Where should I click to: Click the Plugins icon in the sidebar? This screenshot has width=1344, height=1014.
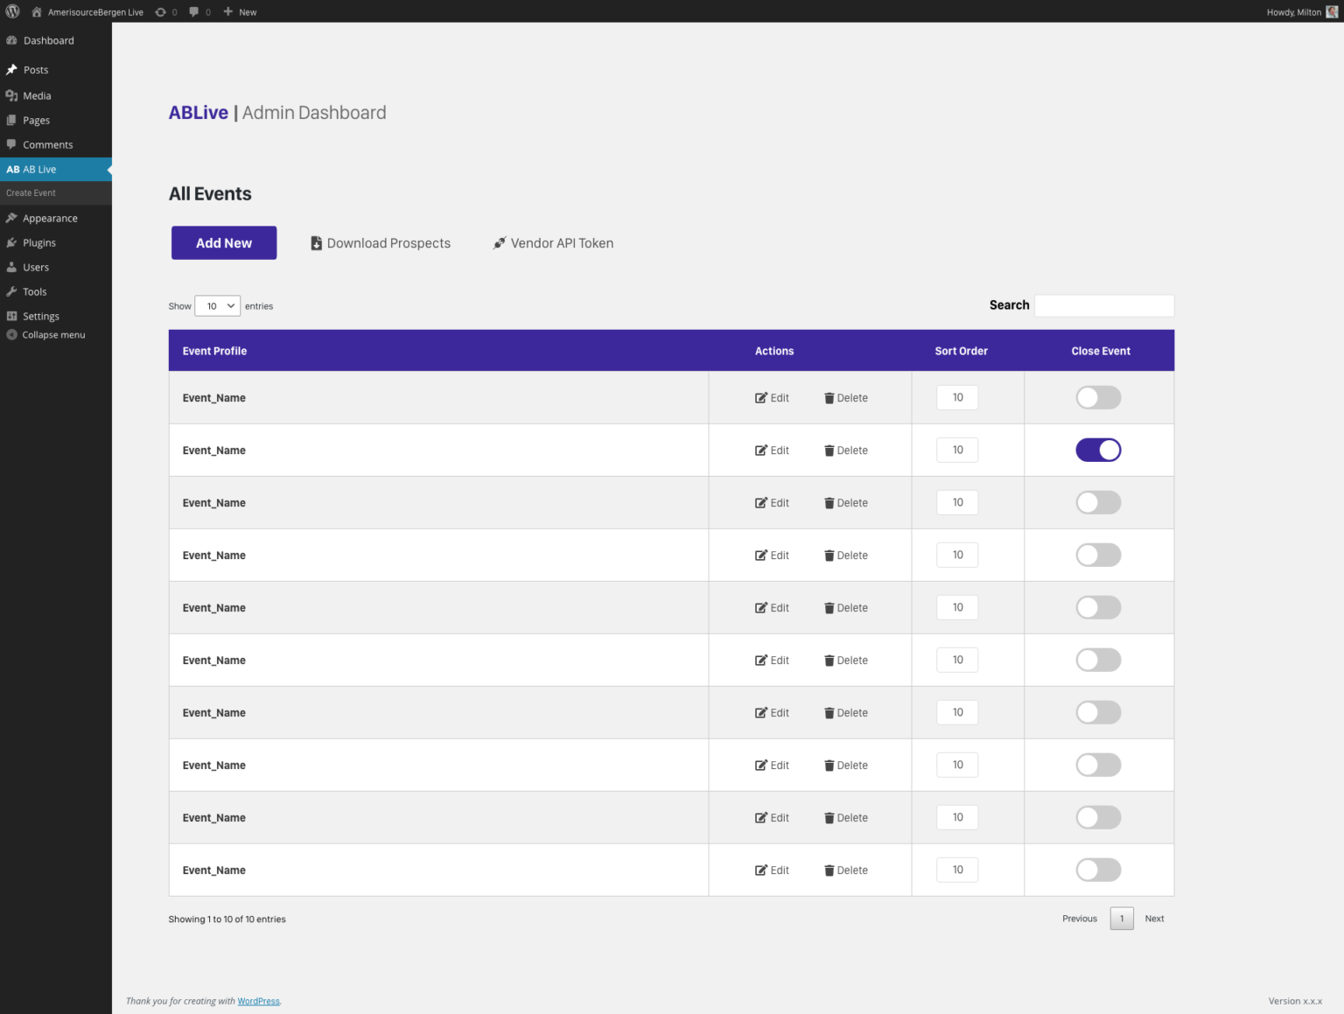tap(11, 243)
